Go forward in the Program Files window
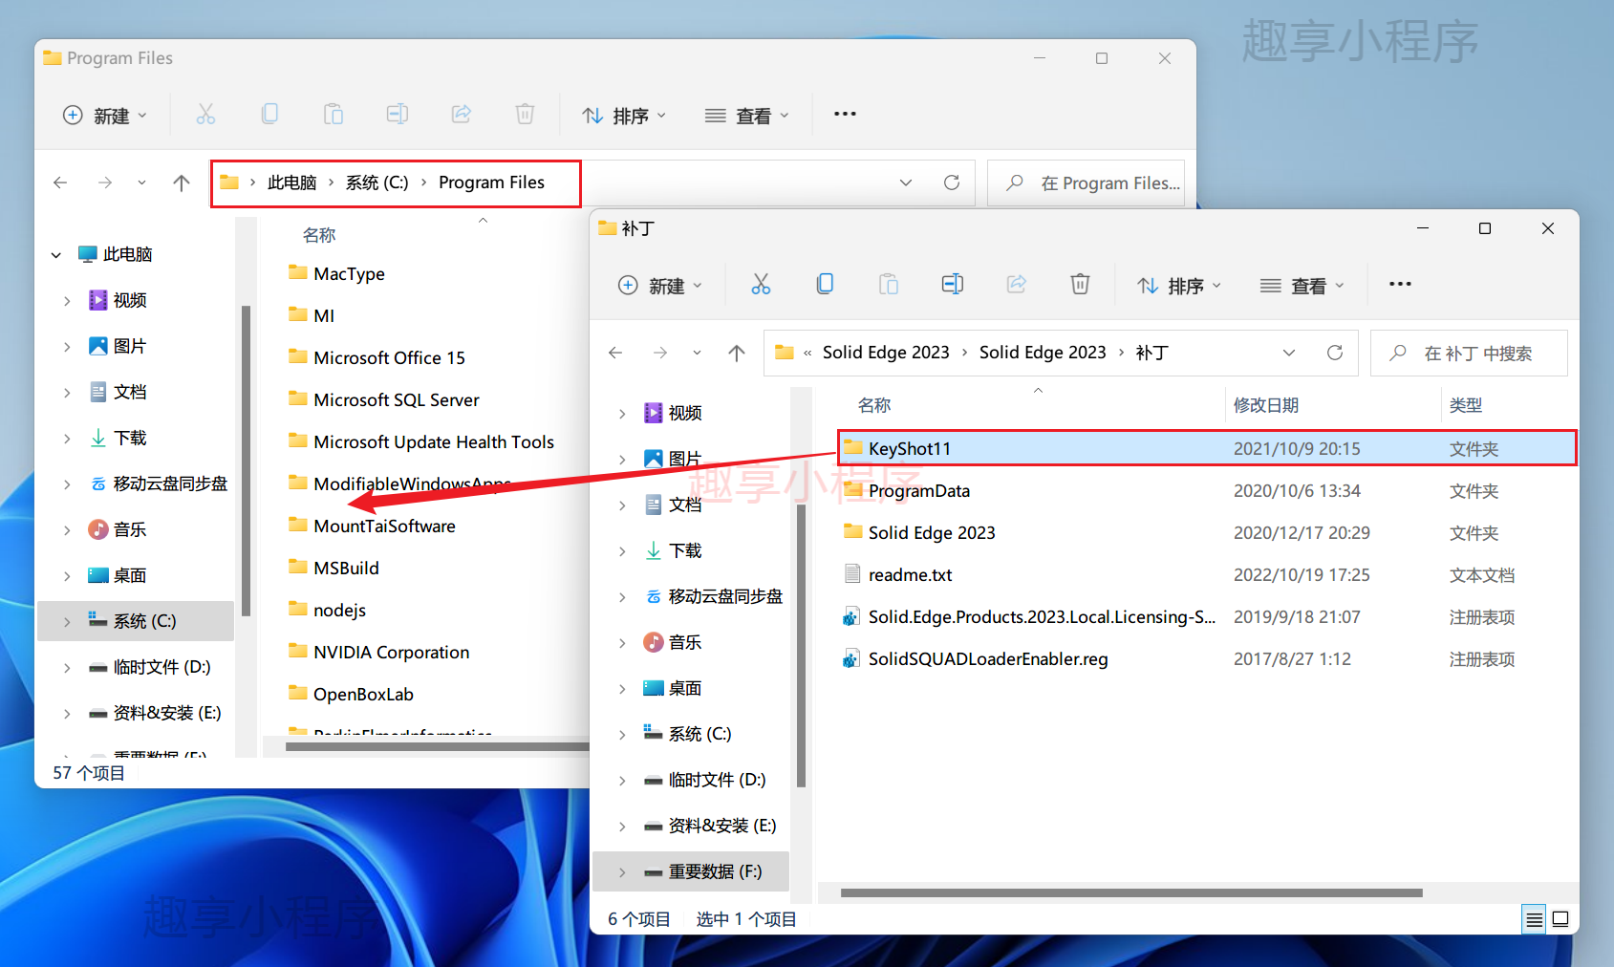 [105, 183]
